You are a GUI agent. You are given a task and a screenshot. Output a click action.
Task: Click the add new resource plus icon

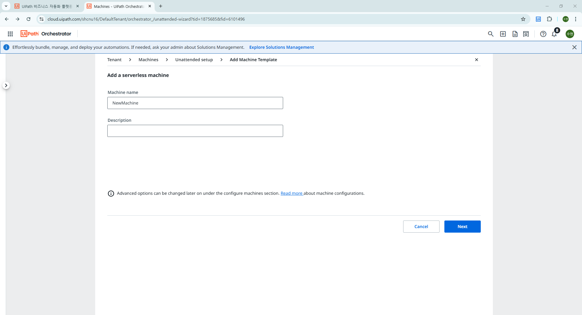click(503, 34)
